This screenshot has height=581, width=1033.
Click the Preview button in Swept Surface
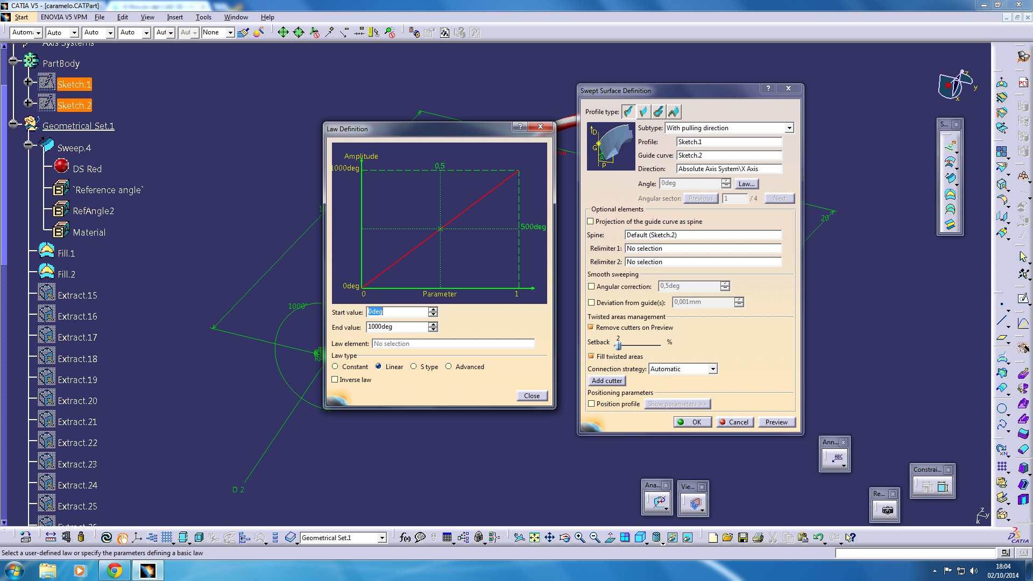pyautogui.click(x=775, y=421)
